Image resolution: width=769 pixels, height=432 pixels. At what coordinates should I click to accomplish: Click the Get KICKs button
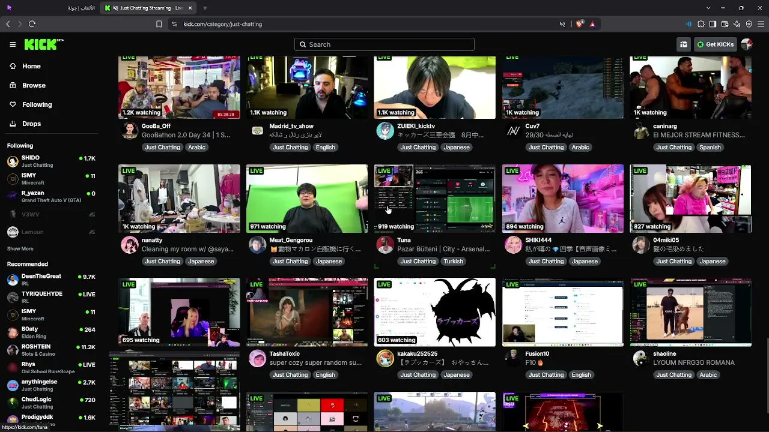[715, 44]
